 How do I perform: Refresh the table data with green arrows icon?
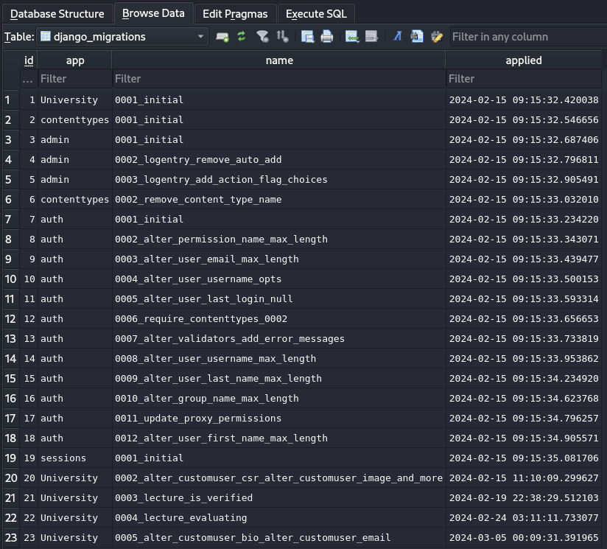(x=242, y=37)
